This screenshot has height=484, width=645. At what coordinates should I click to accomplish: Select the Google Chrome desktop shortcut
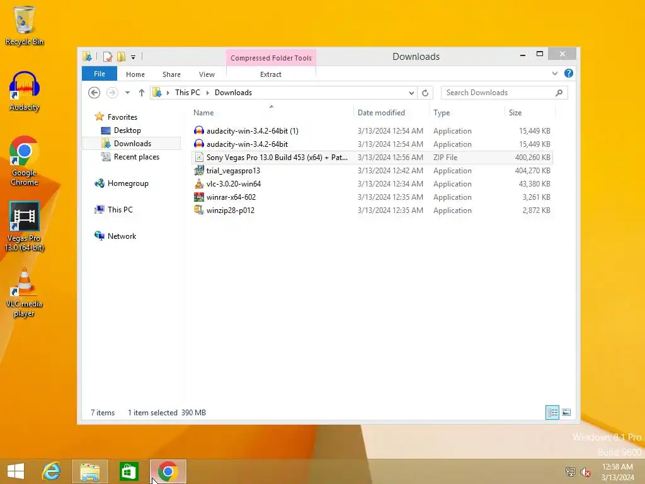24,161
